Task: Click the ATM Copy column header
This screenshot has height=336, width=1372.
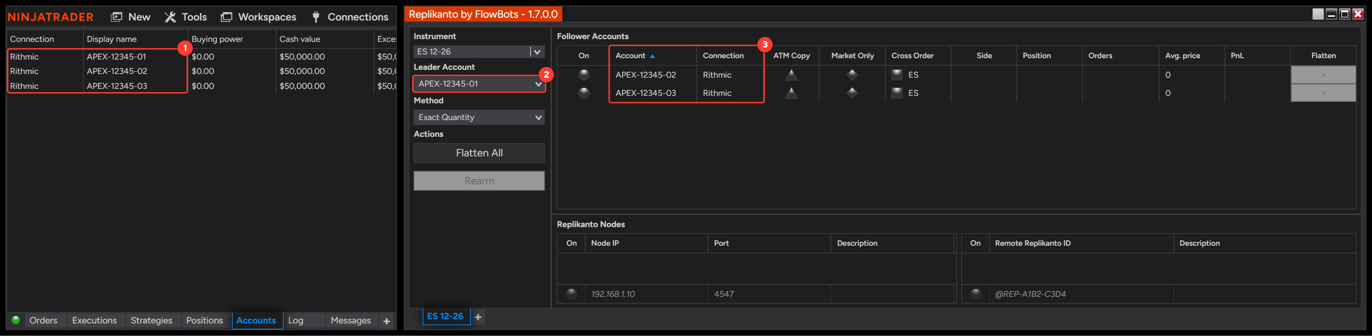Action: (x=791, y=55)
